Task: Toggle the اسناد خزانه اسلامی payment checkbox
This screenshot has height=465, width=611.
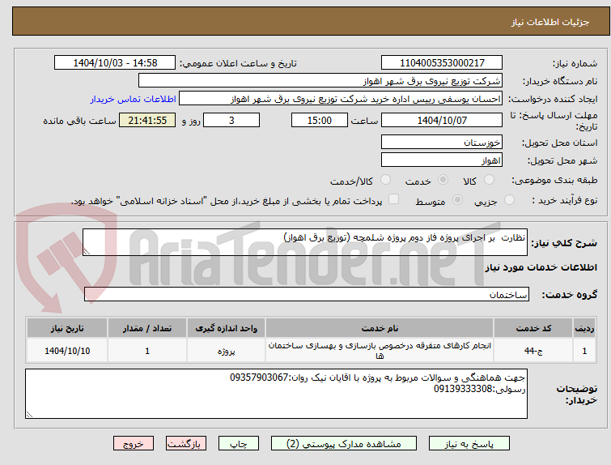Action: coord(394,199)
